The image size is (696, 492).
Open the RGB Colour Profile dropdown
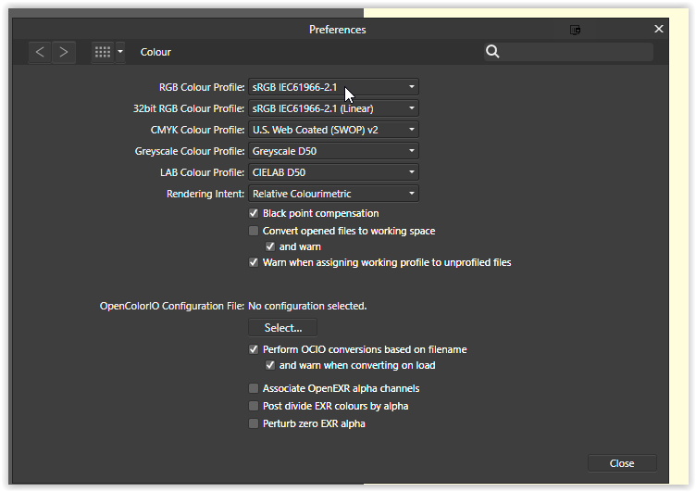click(333, 87)
